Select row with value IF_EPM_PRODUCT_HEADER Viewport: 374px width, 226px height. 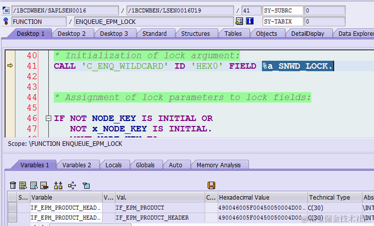coord(12,218)
